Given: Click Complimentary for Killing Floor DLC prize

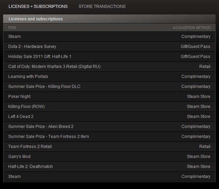Looking at the screenshot, I should (x=196, y=87).
